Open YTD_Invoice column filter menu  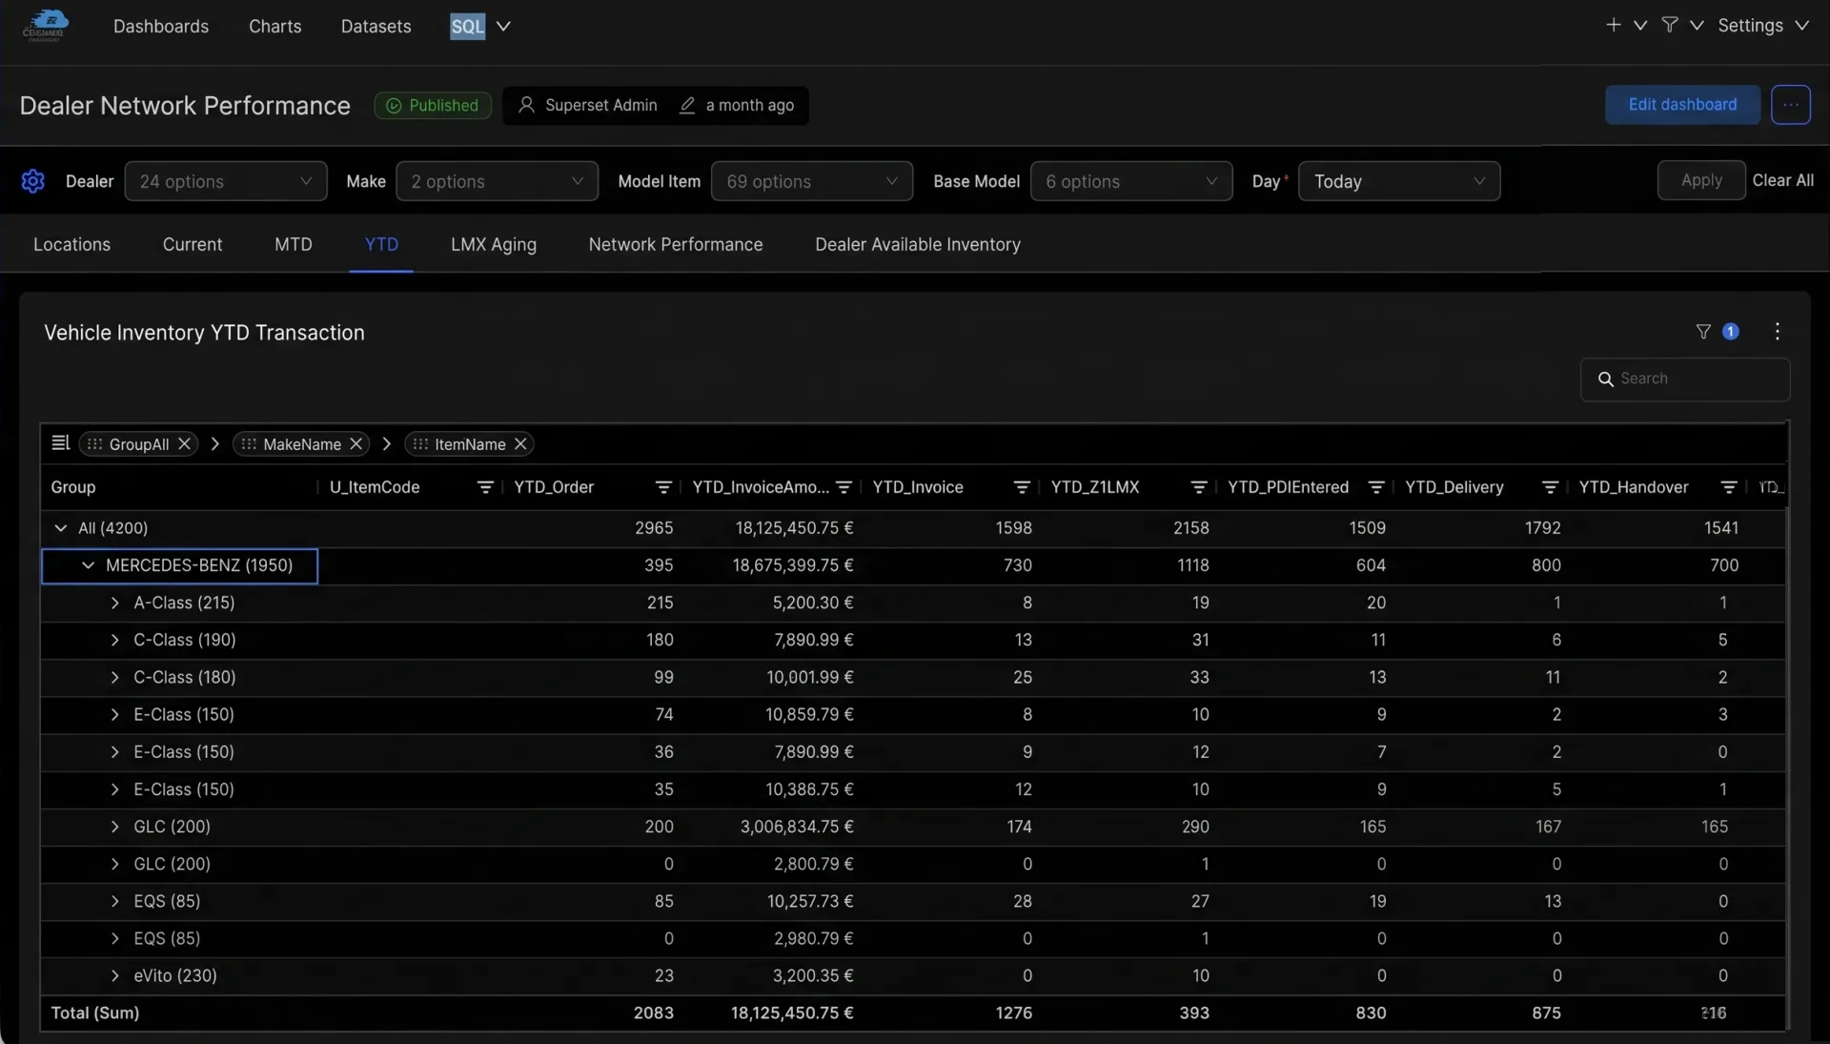pyautogui.click(x=1022, y=487)
